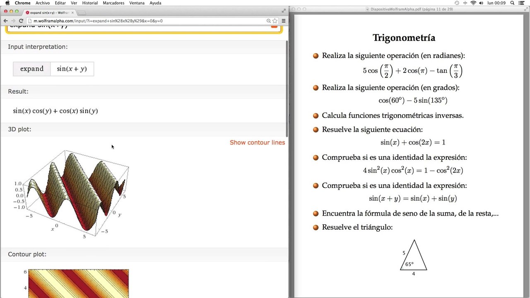Click the 'expand' interpretation box

click(32, 69)
